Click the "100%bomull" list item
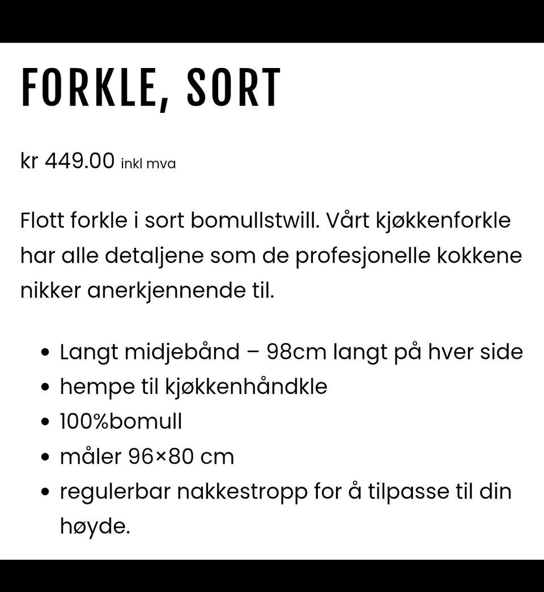The width and height of the screenshot is (544, 592). pyautogui.click(x=121, y=422)
